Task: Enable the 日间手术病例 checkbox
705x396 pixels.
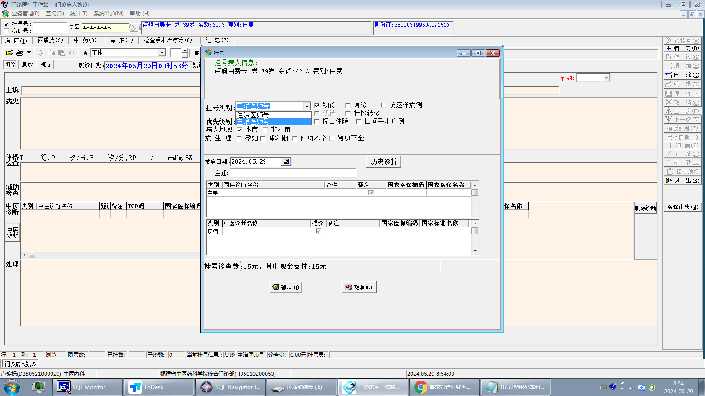Action: click(359, 121)
